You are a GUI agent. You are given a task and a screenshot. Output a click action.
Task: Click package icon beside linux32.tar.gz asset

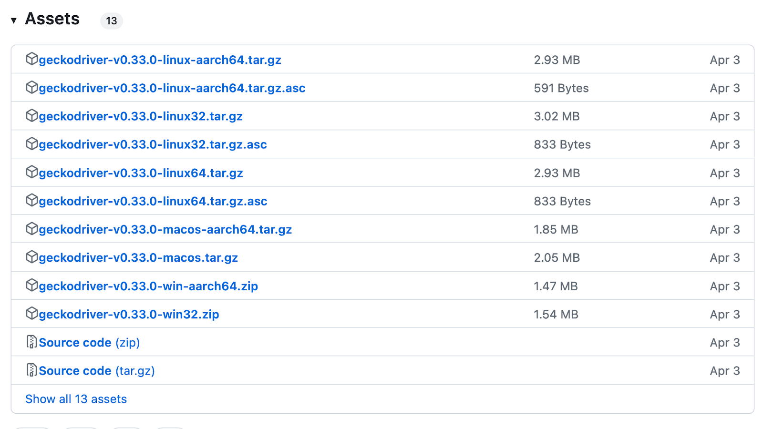point(31,116)
